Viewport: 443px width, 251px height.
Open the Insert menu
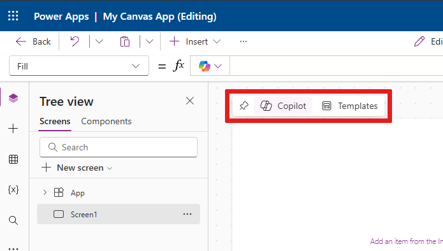(195, 41)
